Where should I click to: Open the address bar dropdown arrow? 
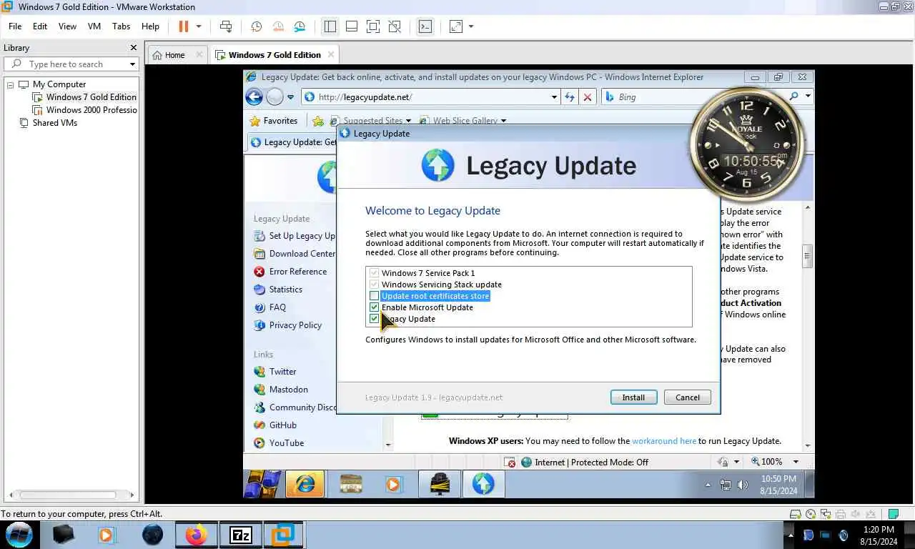tap(554, 97)
